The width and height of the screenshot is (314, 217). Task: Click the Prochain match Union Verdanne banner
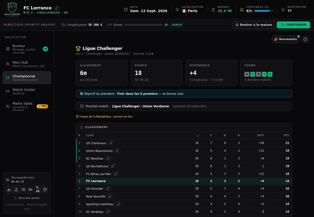pos(184,106)
